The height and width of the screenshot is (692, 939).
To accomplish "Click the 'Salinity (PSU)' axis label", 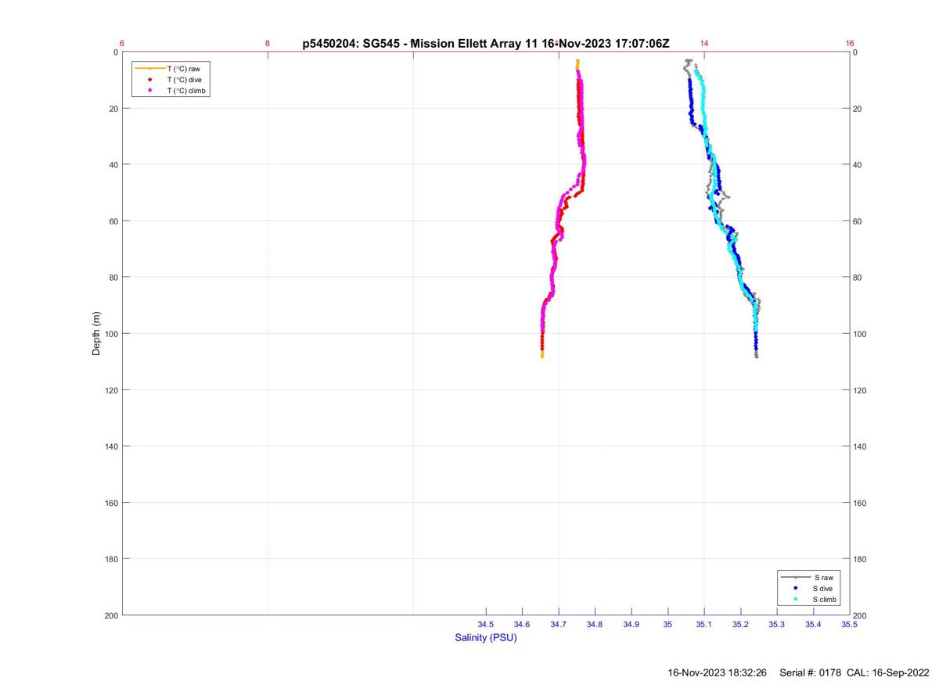I will tap(486, 638).
